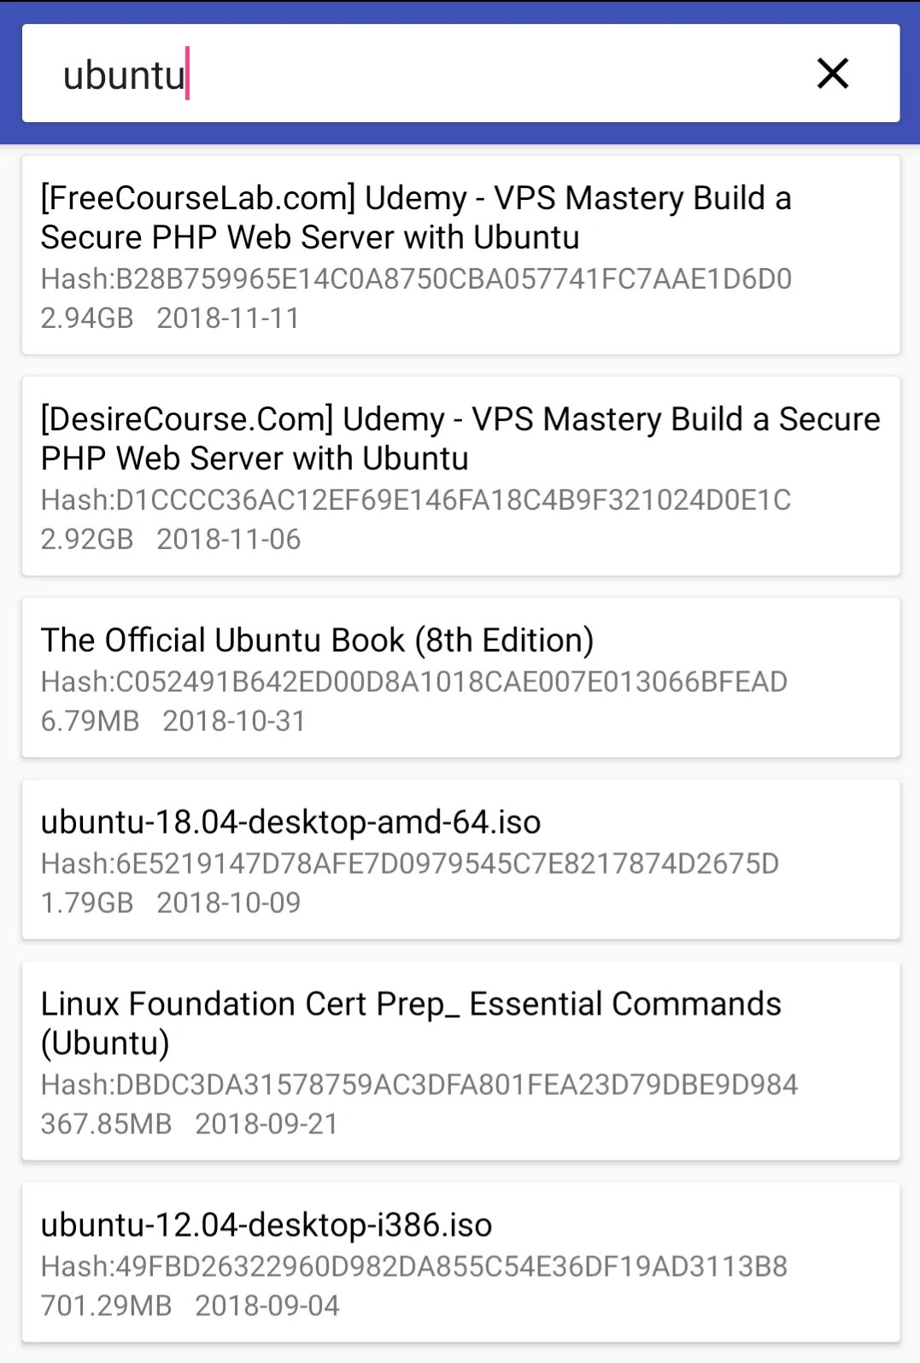This screenshot has height=1363, width=920.
Task: Click the 701.29MB size label
Action: coord(106,1305)
